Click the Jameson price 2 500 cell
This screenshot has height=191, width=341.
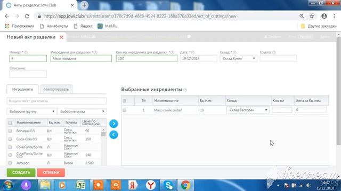90,163
